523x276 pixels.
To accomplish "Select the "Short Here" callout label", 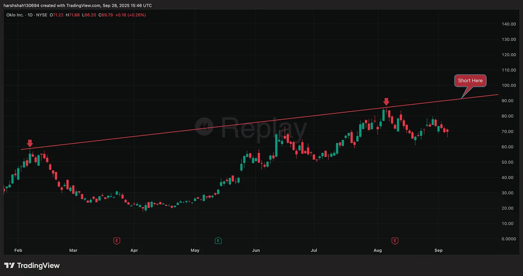I will tap(470, 81).
